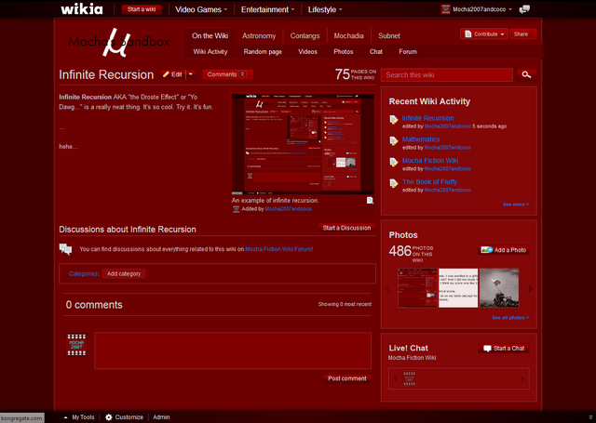Viewport: 596px width, 423px height.
Task: Open the Videos menu item
Action: click(x=307, y=51)
